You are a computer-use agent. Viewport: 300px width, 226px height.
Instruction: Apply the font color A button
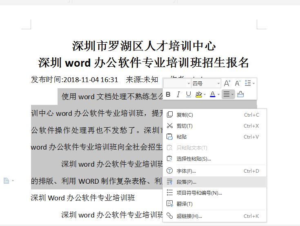point(213,94)
